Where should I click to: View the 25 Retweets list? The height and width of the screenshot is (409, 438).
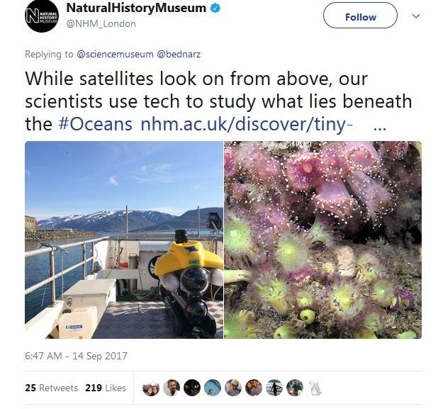point(50,388)
